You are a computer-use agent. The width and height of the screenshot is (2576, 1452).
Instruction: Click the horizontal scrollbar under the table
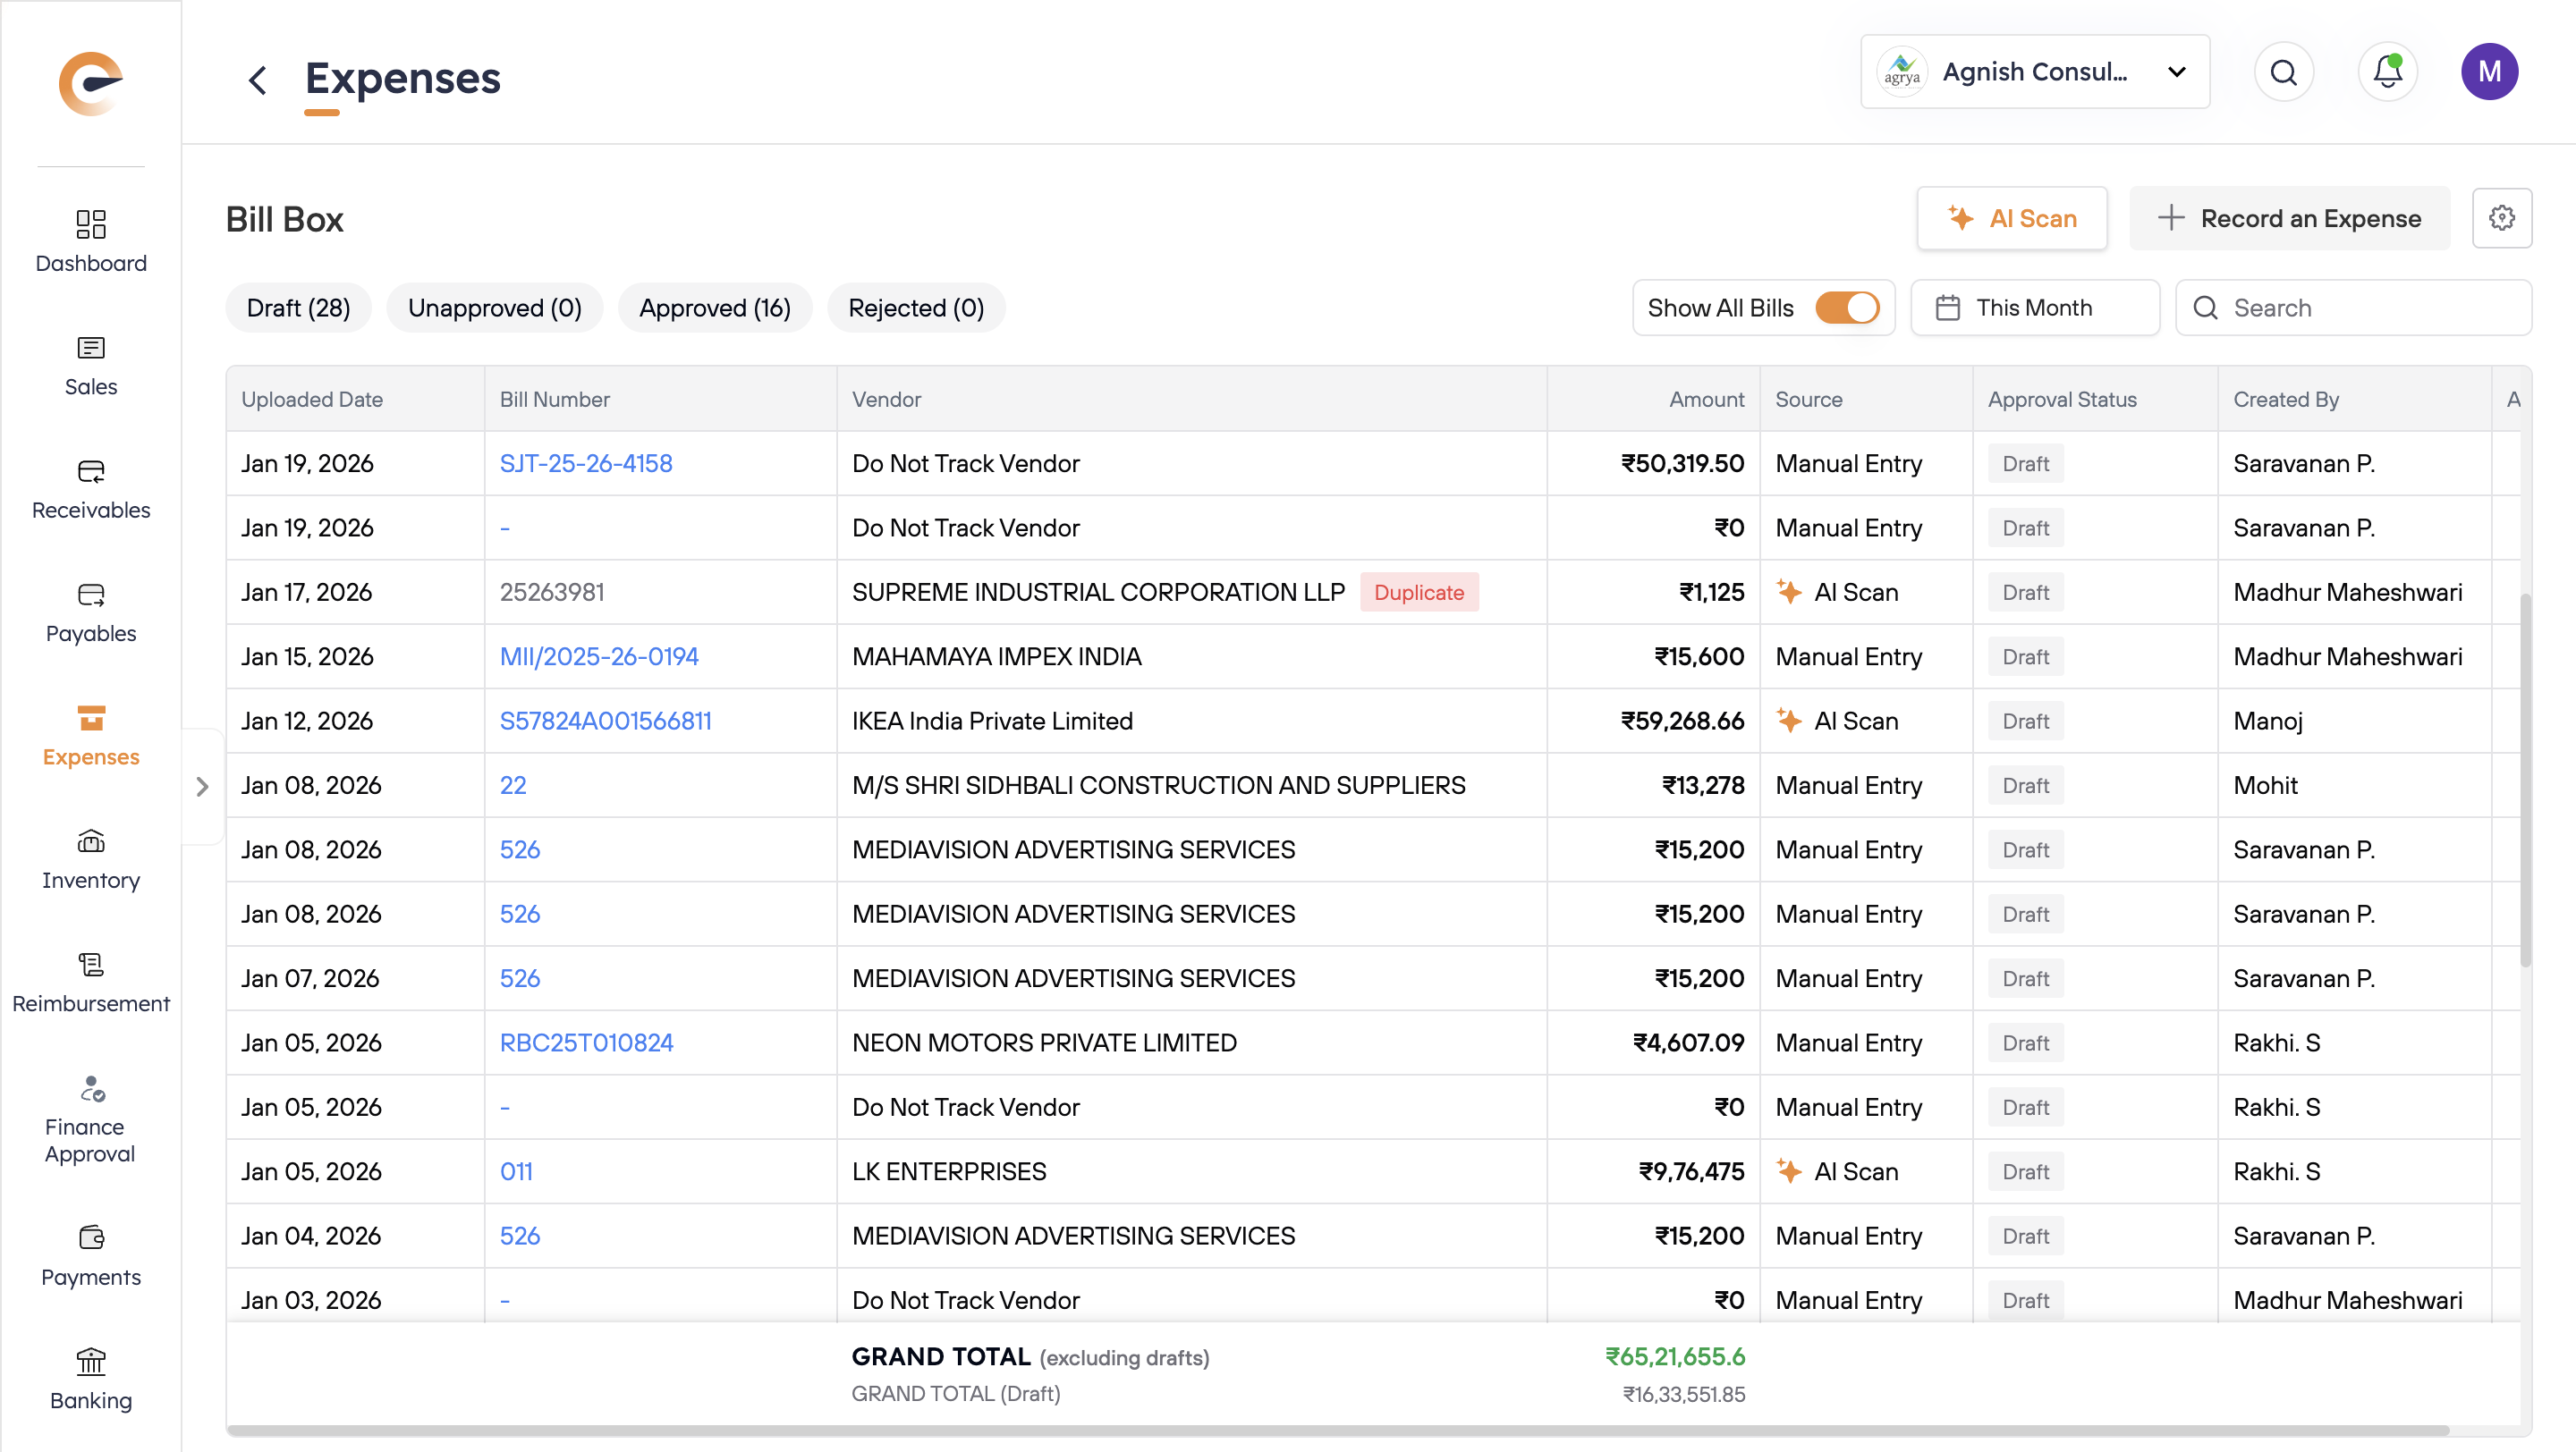click(x=1336, y=1430)
